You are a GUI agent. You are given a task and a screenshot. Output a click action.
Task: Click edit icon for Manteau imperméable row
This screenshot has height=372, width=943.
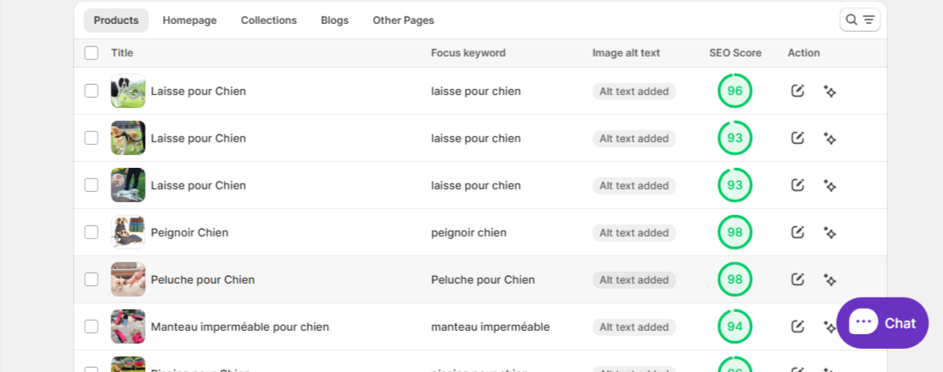798,327
